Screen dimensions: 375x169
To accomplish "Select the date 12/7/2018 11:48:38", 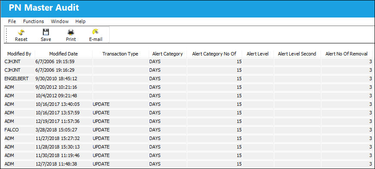I will [x=56, y=164].
